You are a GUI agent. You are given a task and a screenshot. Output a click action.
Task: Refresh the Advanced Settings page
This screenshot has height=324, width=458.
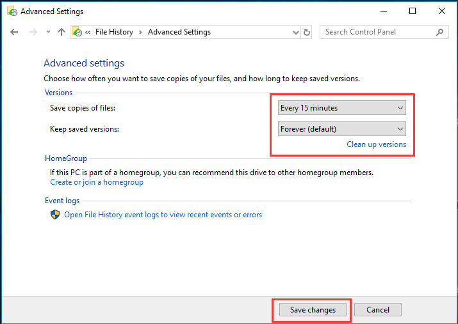coord(306,32)
